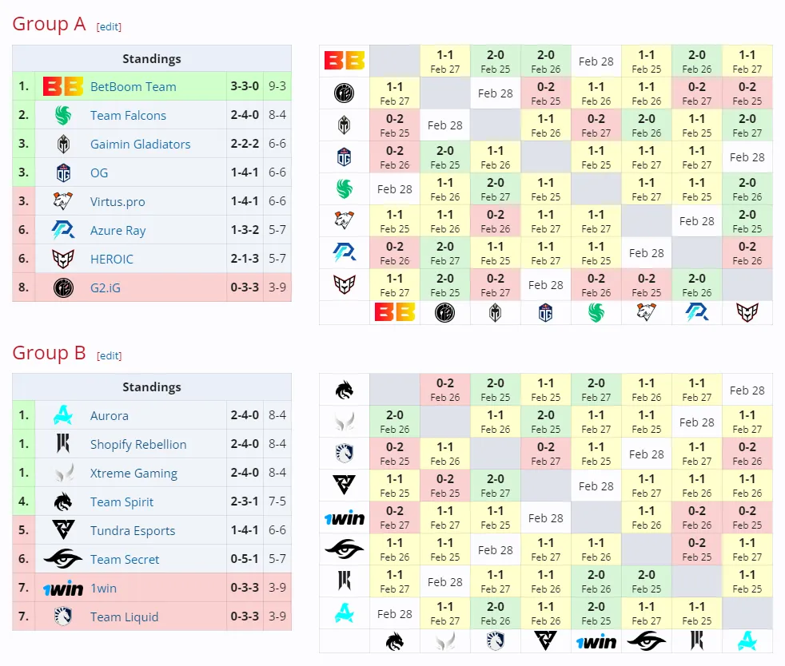785x666 pixels.
Task: Click Virtus.pro logo in Group A grid bottom row
Action: pos(647,313)
